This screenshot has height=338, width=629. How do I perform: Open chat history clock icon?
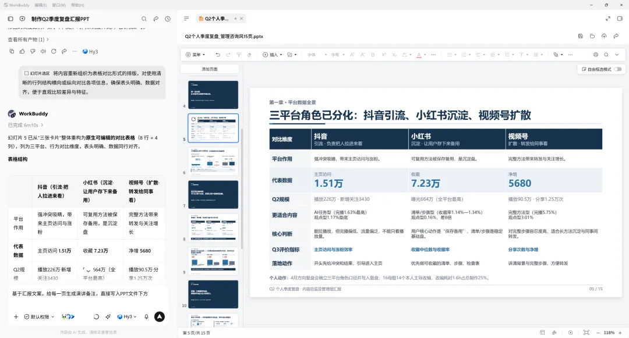168,19
